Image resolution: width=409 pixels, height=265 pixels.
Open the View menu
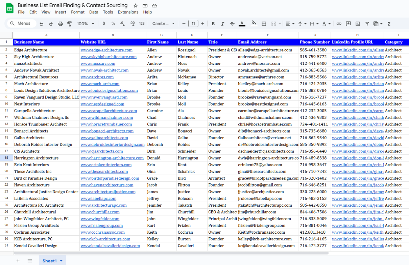pyautogui.click(x=46, y=12)
